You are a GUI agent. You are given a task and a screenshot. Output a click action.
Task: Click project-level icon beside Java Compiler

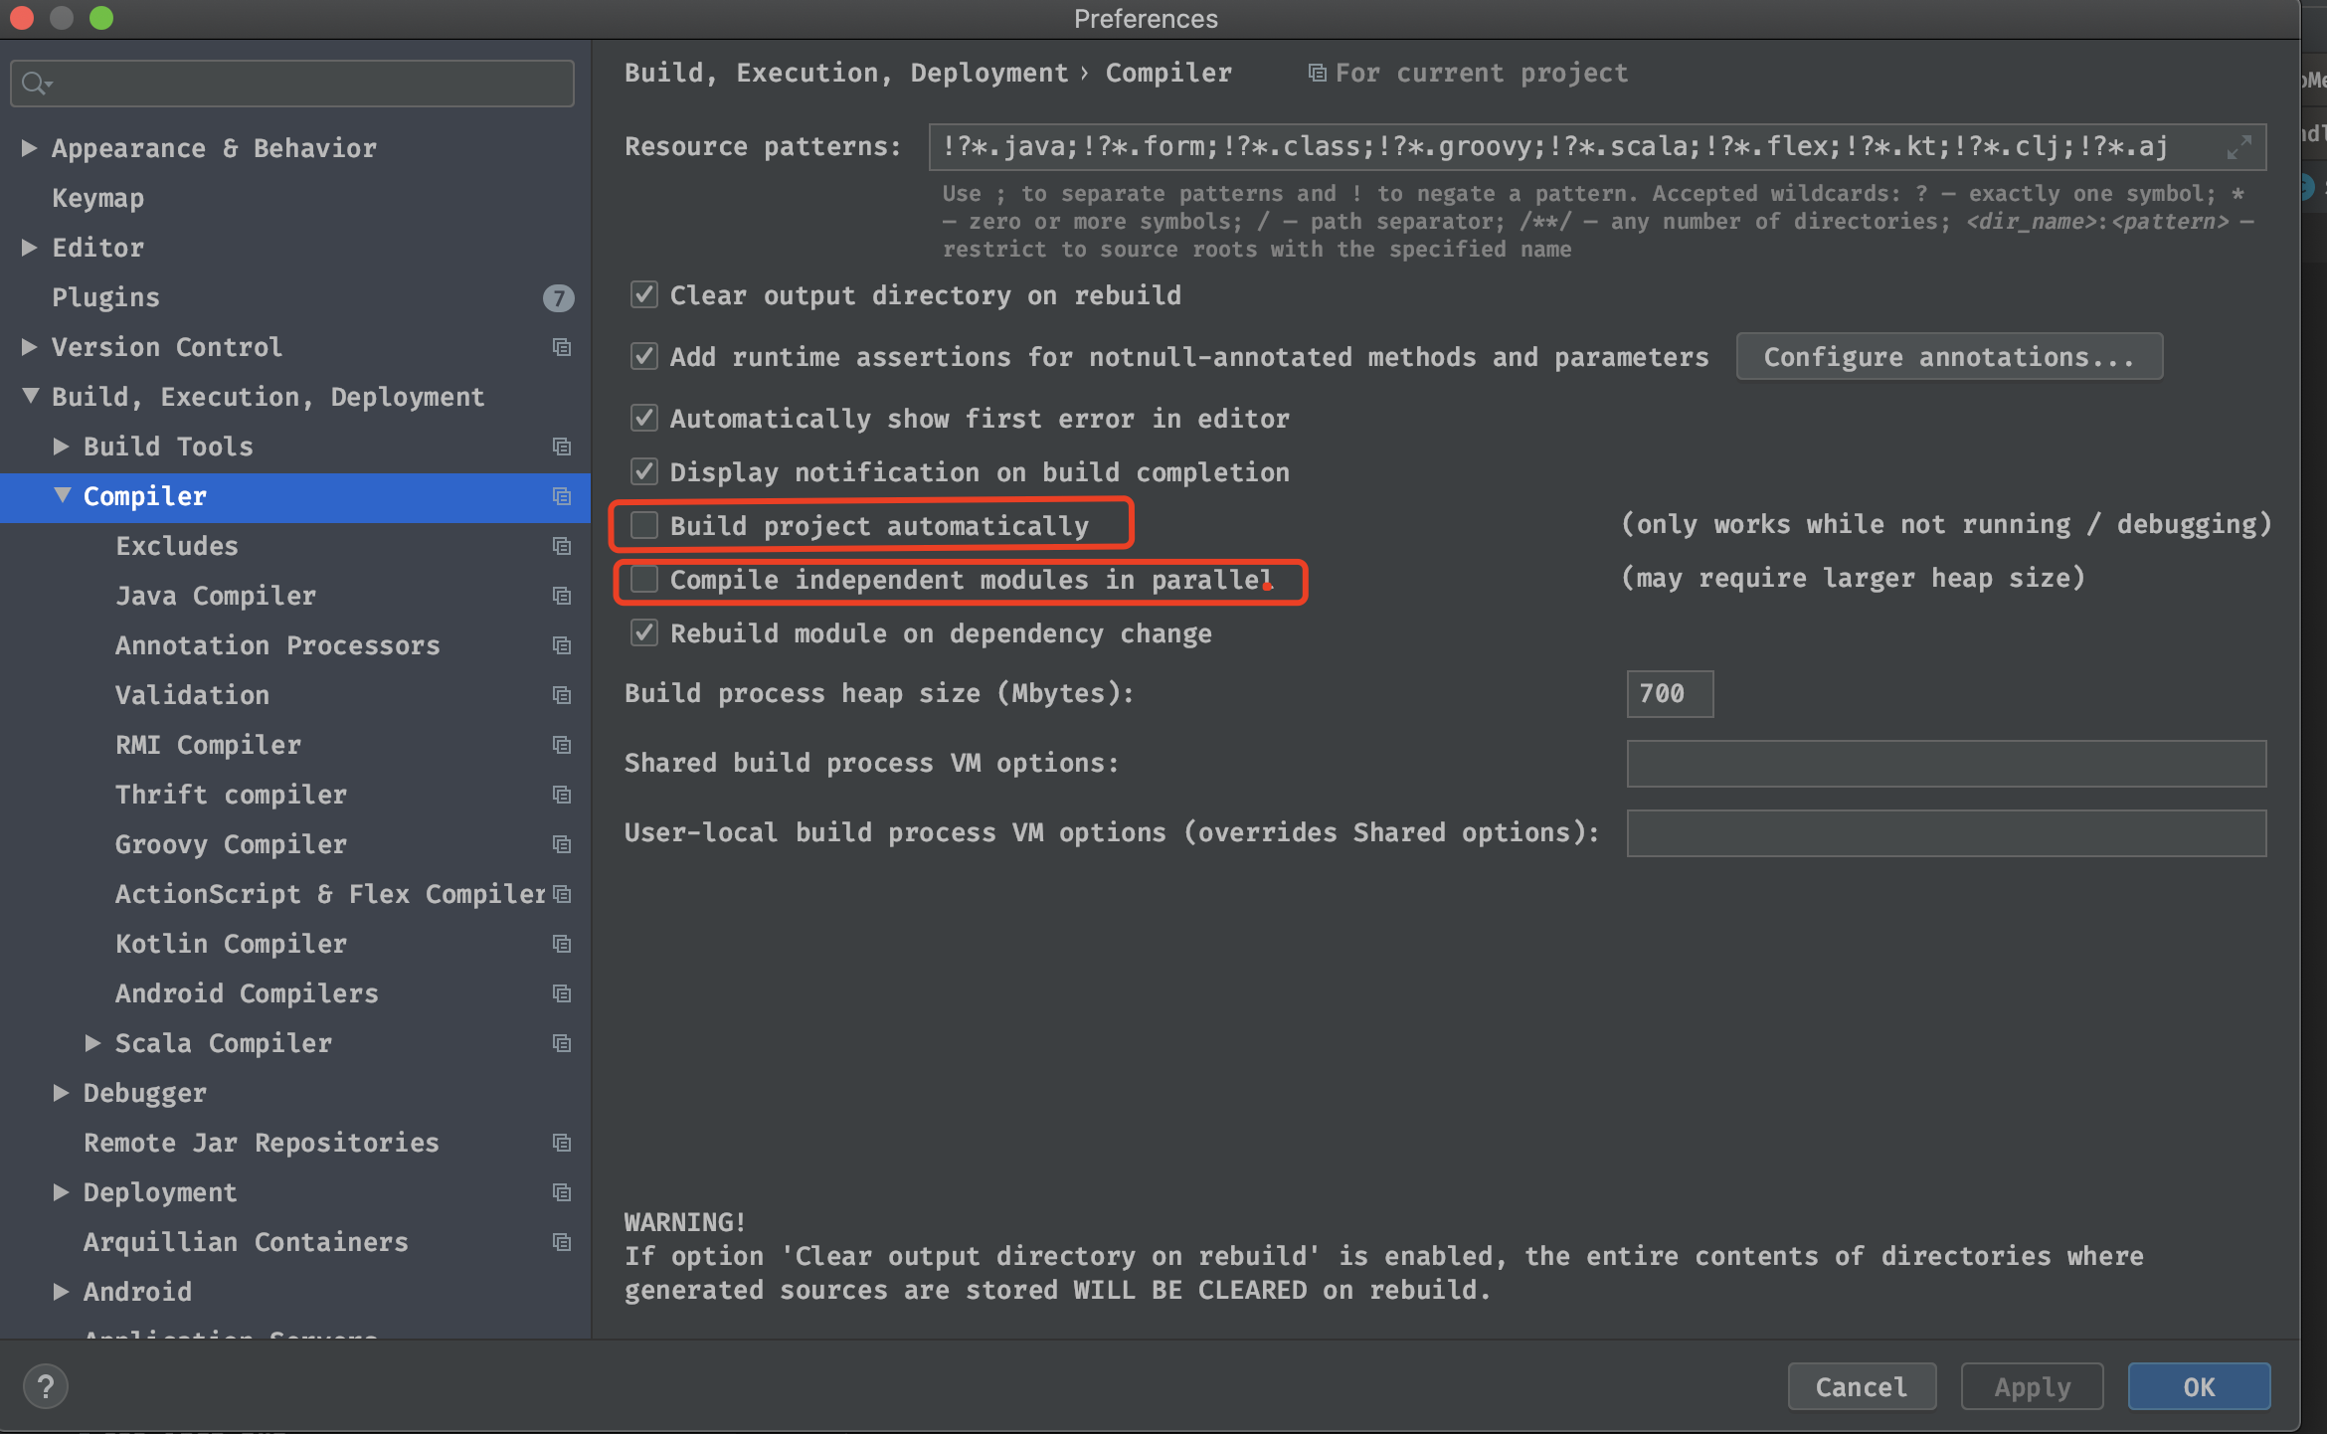tap(562, 596)
